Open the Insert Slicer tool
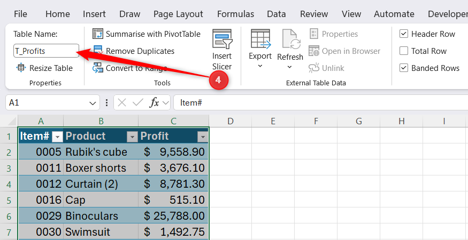 (x=222, y=50)
